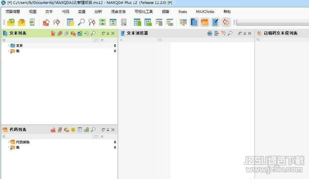Undock the 代码列表 panel

[x=103, y=130]
